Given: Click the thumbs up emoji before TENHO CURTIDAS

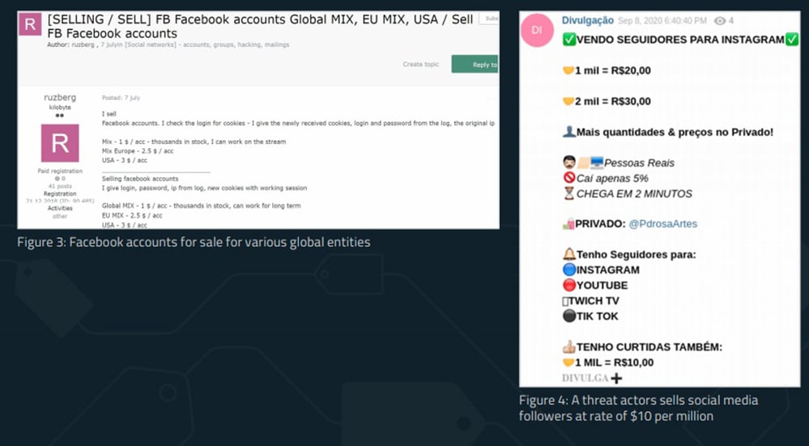Looking at the screenshot, I should pos(568,347).
